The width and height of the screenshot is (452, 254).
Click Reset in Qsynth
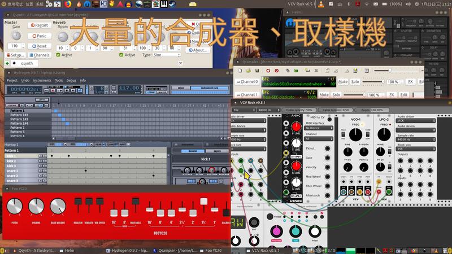pos(40,46)
